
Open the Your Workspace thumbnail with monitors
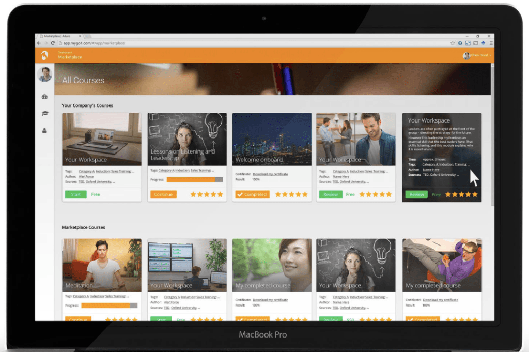[x=187, y=265]
